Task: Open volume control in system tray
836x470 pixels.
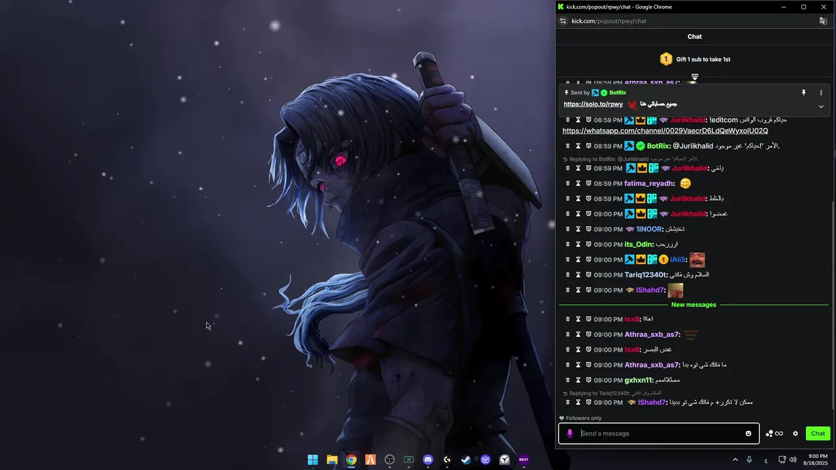Action: coord(793,460)
